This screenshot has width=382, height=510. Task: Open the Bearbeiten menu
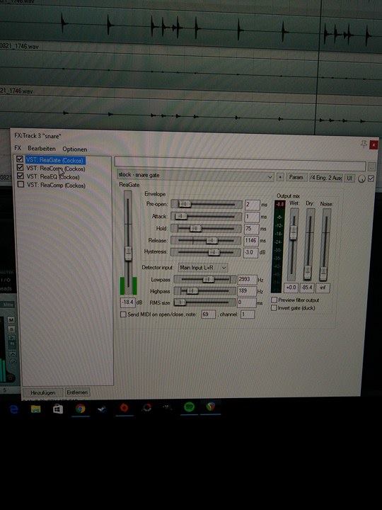pos(42,149)
